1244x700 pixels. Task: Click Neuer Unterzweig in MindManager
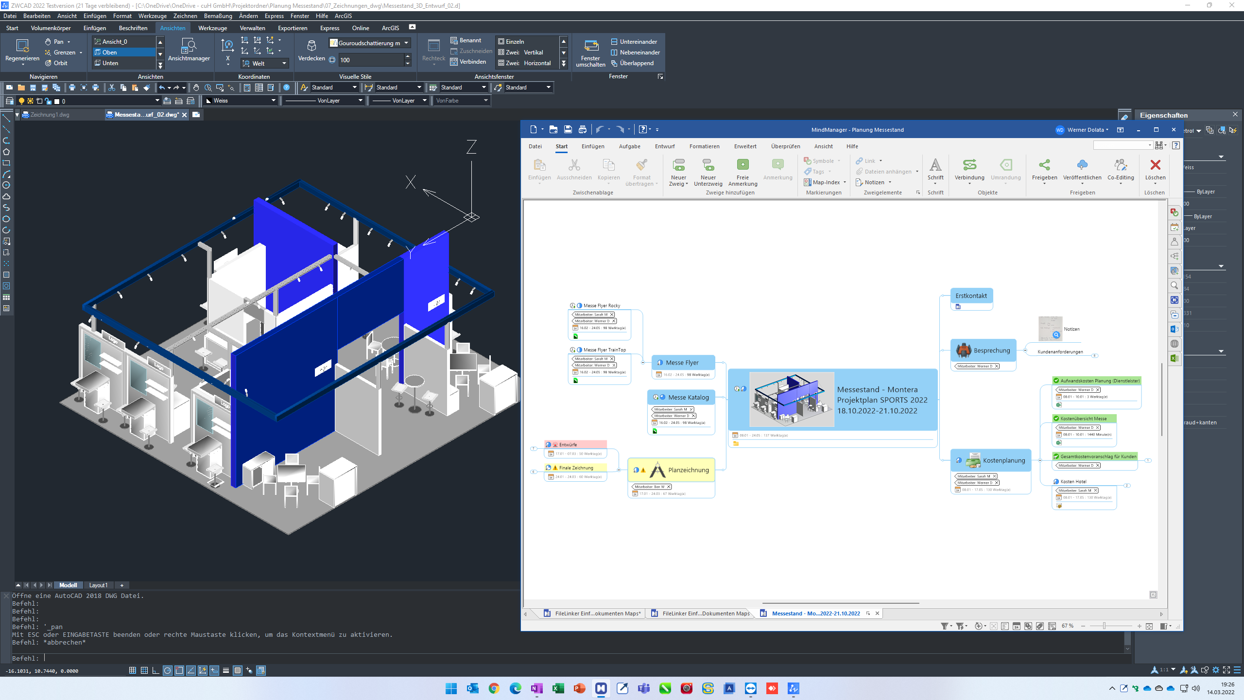708,172
